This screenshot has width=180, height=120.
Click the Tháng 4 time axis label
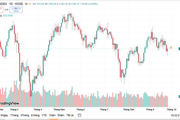38,110
